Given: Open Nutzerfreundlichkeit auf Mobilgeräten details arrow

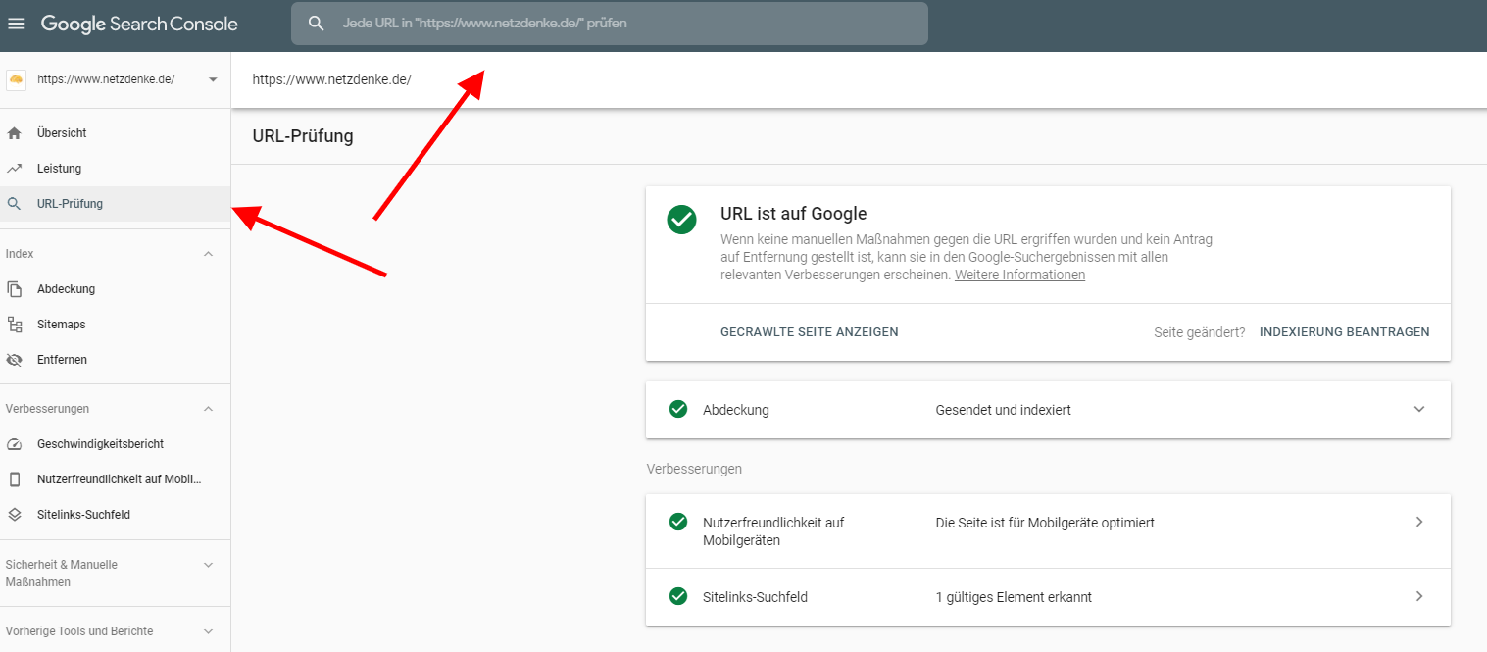Looking at the screenshot, I should pos(1419,522).
